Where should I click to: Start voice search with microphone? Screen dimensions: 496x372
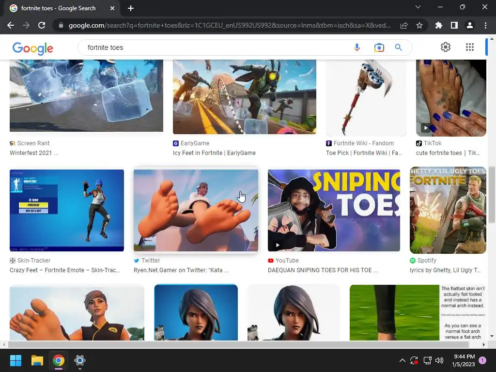tap(357, 47)
